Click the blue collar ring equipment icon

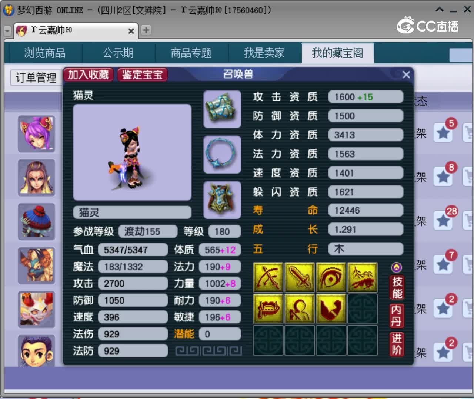[x=222, y=154]
